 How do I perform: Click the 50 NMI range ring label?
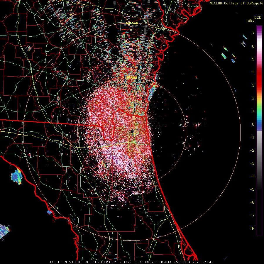point(132,77)
